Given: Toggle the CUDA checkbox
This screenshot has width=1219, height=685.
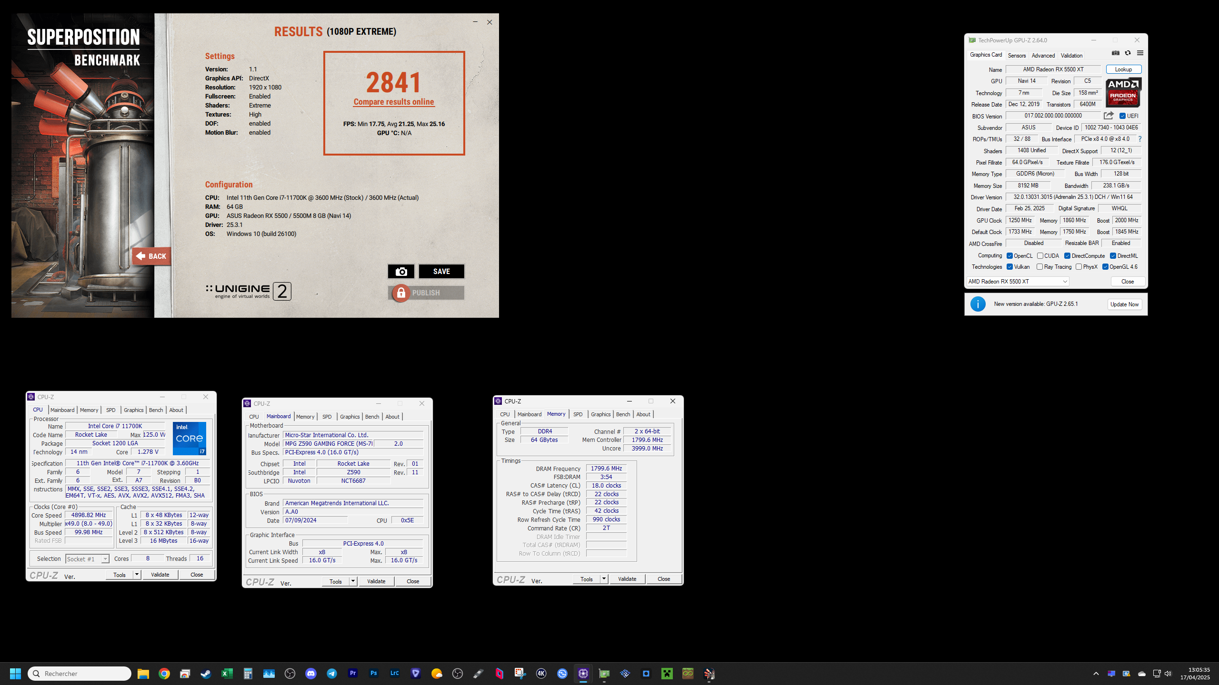Looking at the screenshot, I should [1040, 256].
